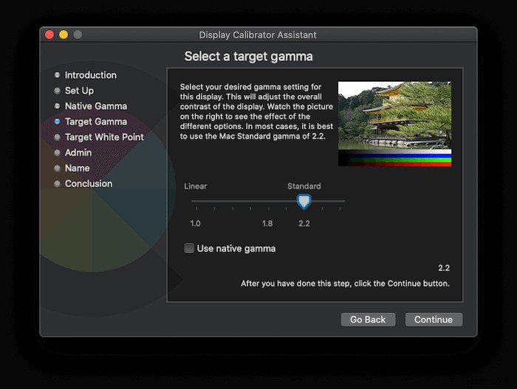Click the Go Back button
Viewport: 517px width, 389px height.
coord(368,319)
